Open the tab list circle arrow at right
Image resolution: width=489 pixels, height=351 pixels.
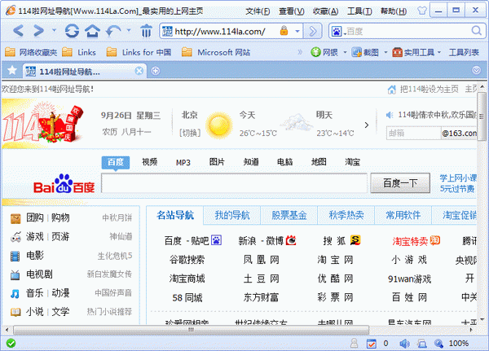click(476, 71)
